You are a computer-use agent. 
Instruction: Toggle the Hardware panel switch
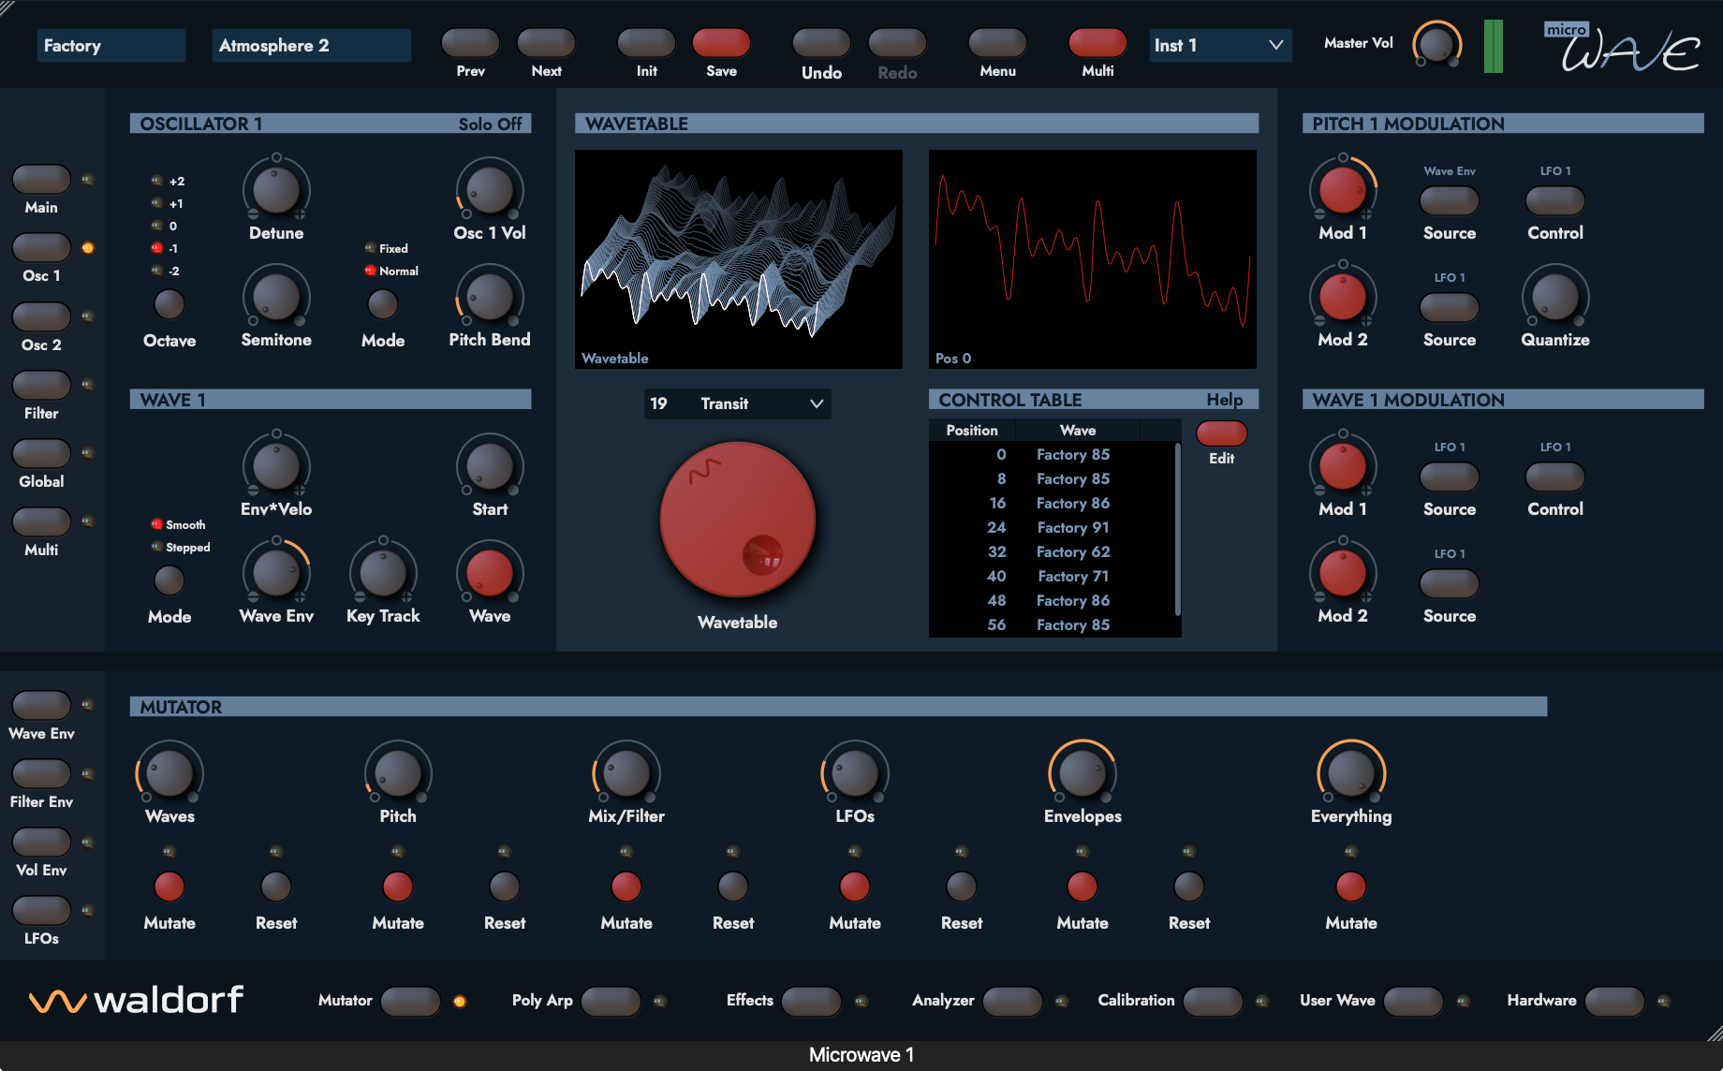coord(1614,1001)
